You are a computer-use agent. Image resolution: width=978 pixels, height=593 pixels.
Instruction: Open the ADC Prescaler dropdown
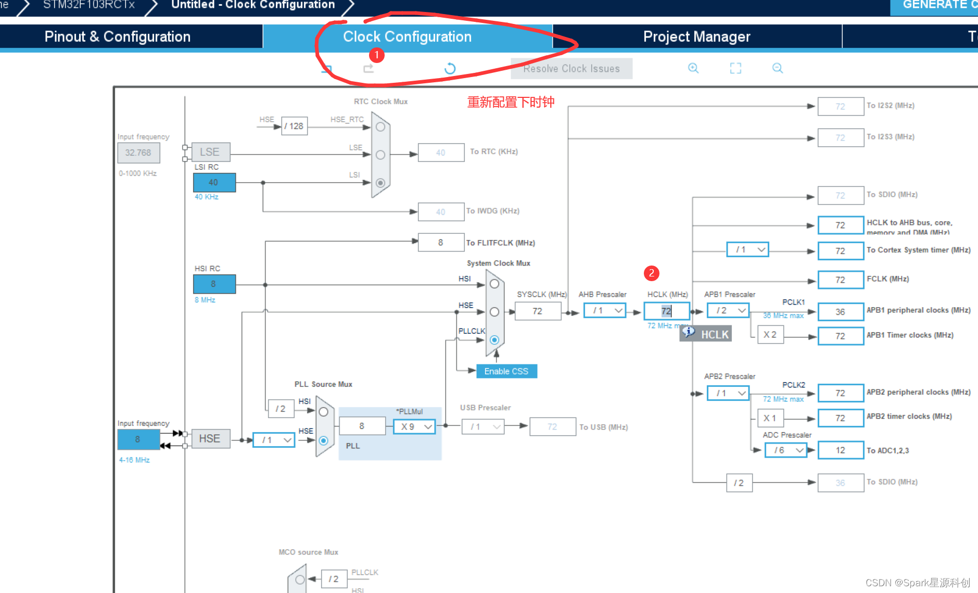(x=785, y=450)
